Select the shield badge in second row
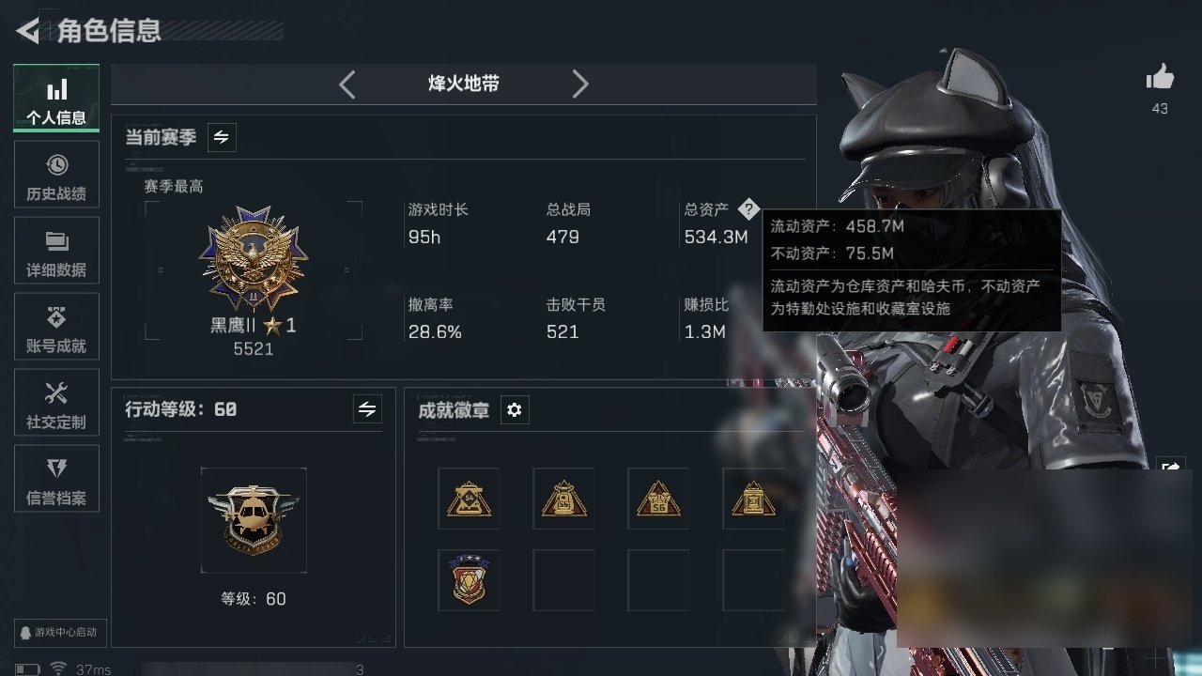The width and height of the screenshot is (1202, 676). (469, 580)
